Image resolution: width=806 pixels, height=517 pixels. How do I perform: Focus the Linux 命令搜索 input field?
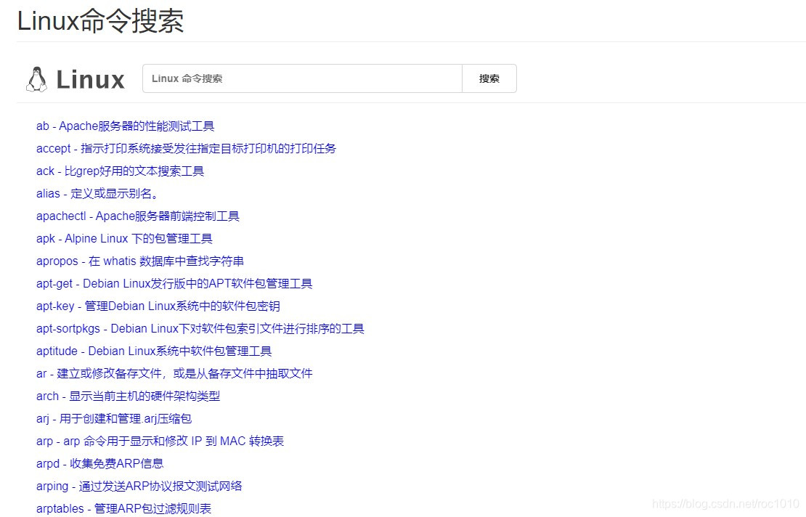[302, 78]
